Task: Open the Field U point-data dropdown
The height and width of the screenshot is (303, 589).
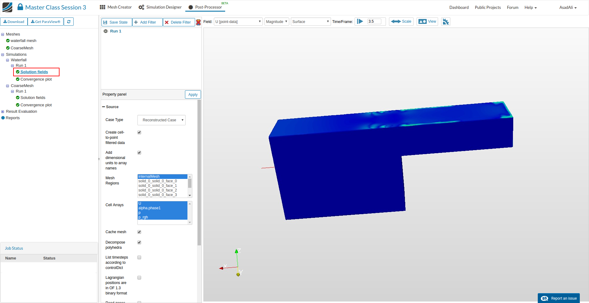Action: pos(238,22)
